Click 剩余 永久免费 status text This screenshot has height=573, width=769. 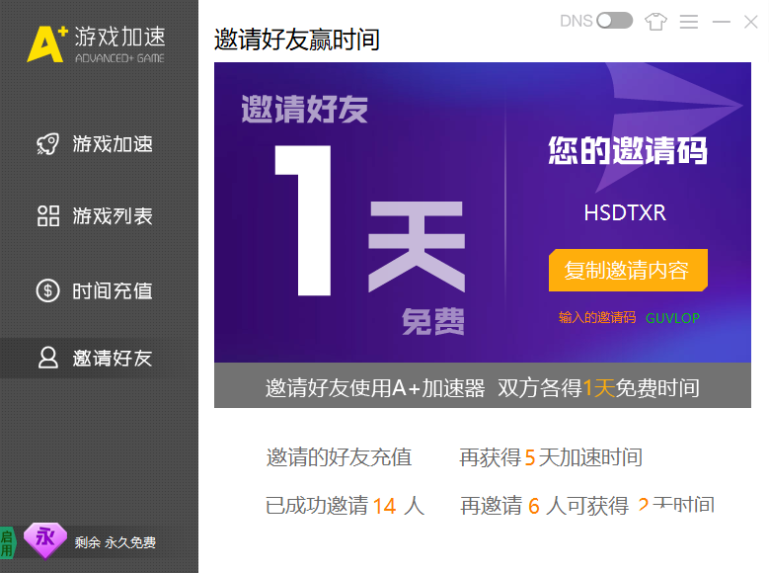(x=115, y=542)
